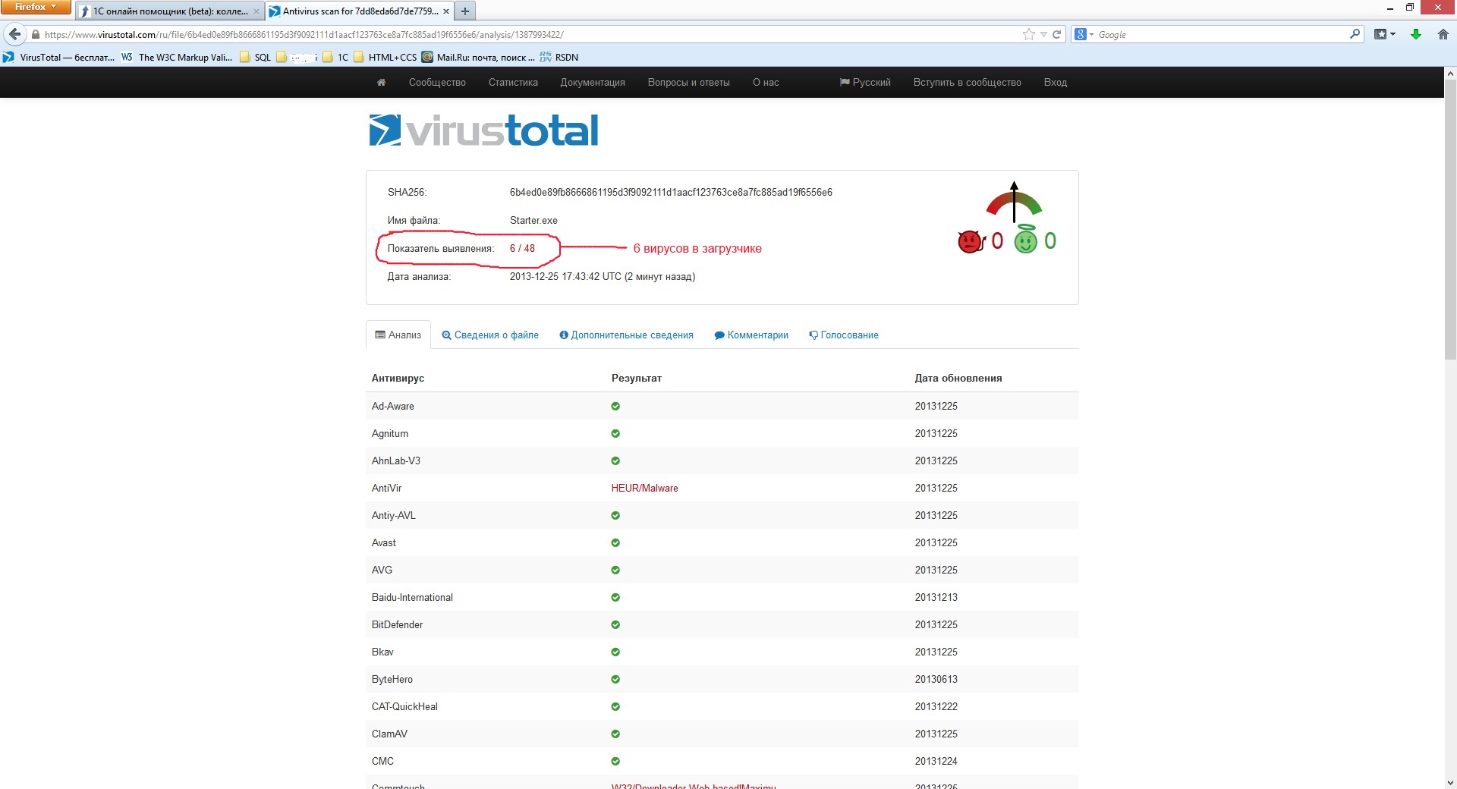Open Сообщество in the navbar

(x=437, y=82)
